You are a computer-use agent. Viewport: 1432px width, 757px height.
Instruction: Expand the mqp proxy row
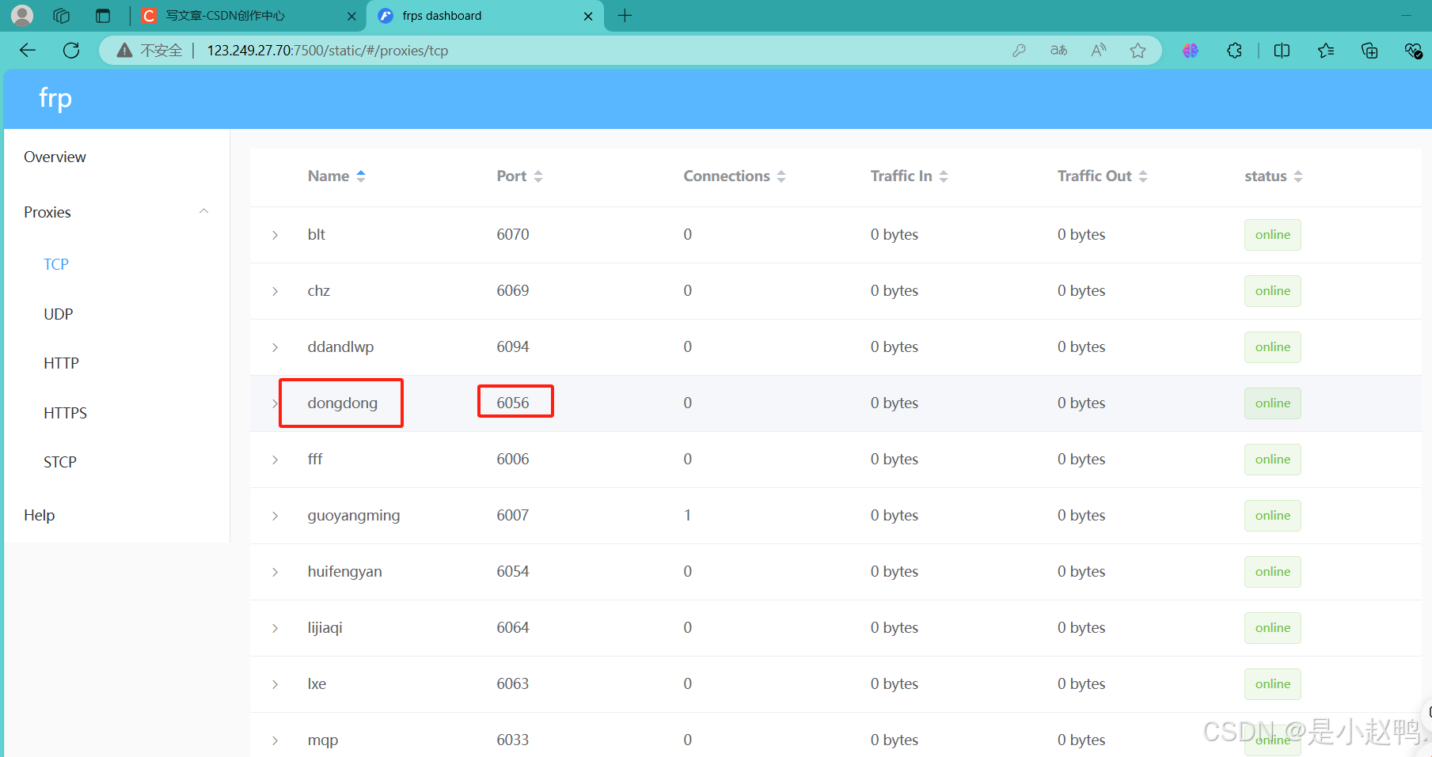(275, 740)
